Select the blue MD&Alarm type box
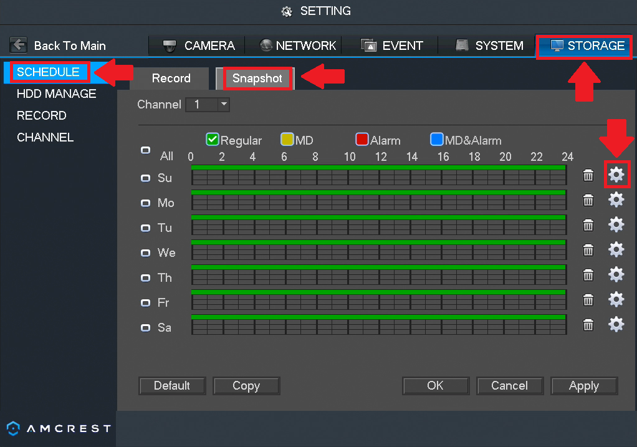This screenshot has height=447, width=637. [437, 140]
